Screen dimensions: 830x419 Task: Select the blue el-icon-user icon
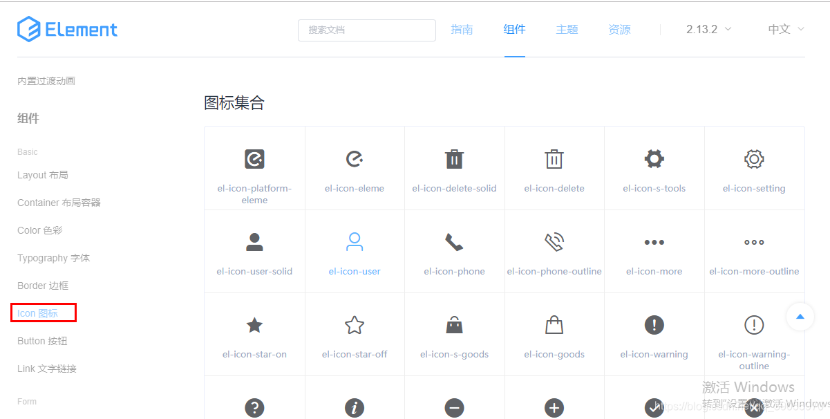tap(355, 242)
